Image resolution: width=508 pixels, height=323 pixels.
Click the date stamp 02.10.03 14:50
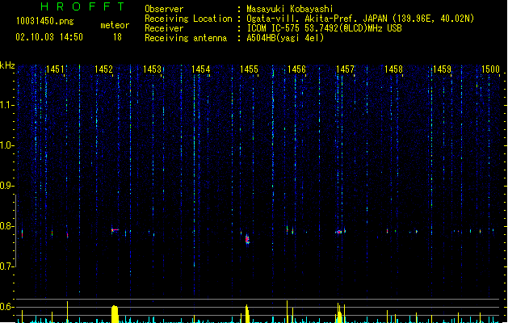click(49, 37)
